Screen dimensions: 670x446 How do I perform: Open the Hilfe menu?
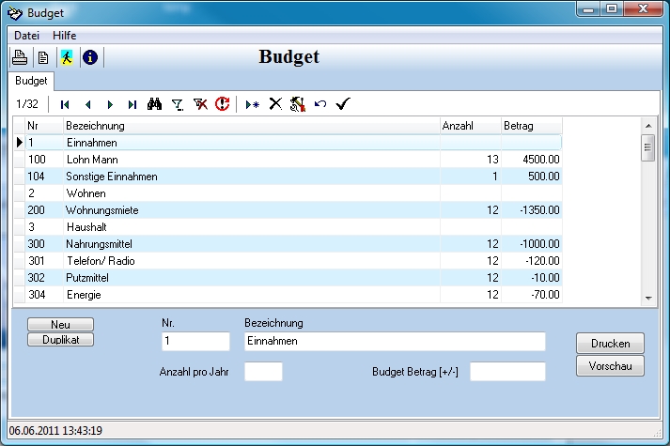tap(65, 36)
